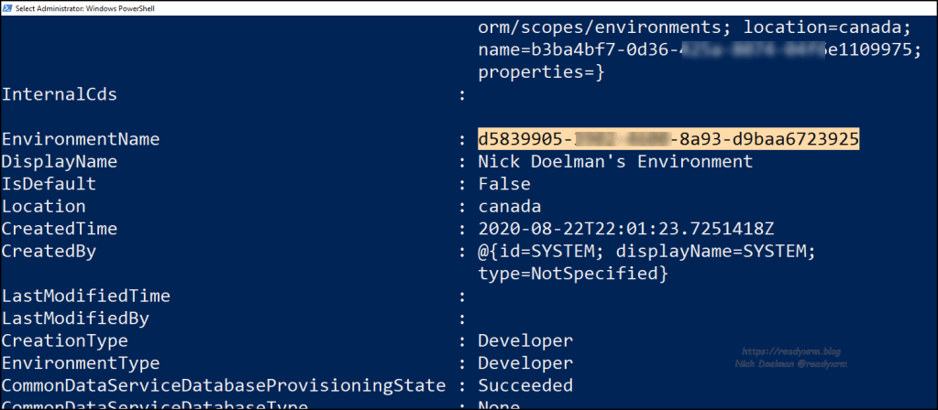Click the highlighted EnvironmentName GUID value
The height and width of the screenshot is (410, 938).
[668, 140]
